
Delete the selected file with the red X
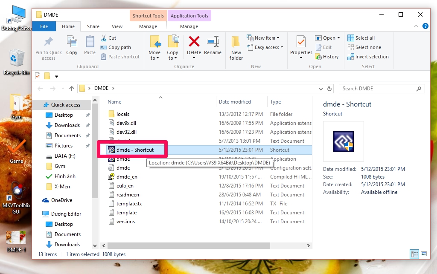point(194,42)
